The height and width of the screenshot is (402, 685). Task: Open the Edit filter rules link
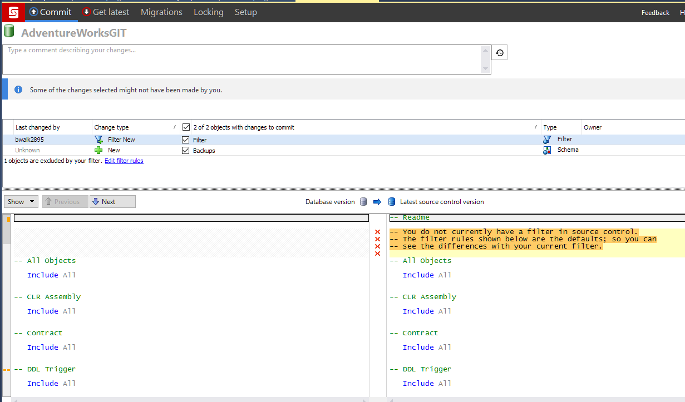pos(124,161)
